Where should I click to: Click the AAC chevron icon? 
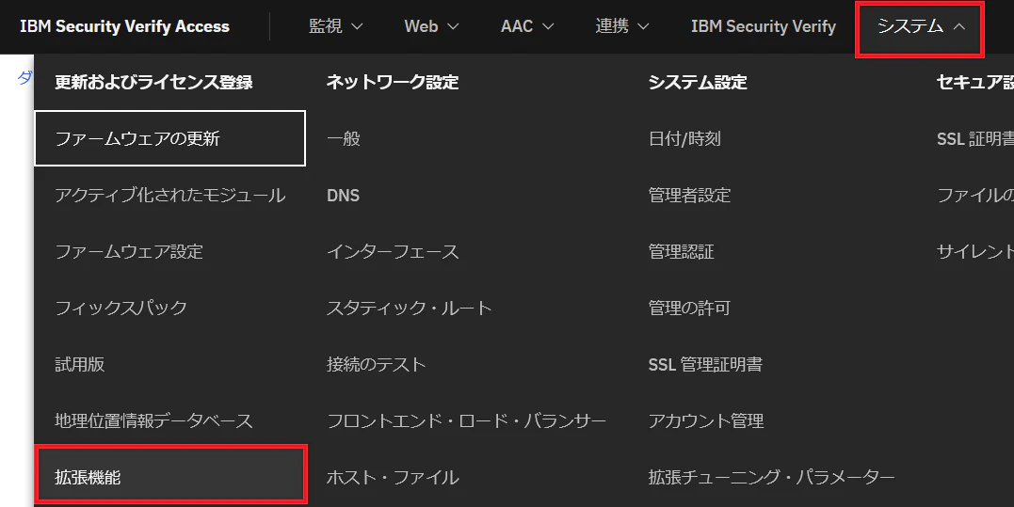pos(548,26)
